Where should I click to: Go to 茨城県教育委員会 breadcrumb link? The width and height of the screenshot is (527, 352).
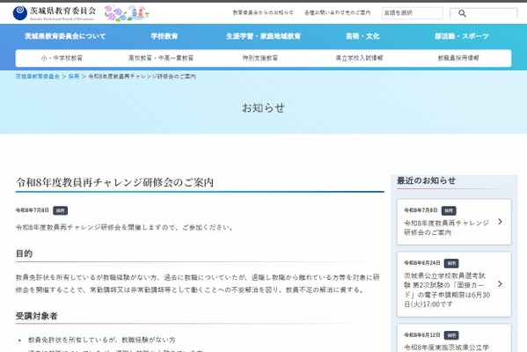(x=37, y=77)
